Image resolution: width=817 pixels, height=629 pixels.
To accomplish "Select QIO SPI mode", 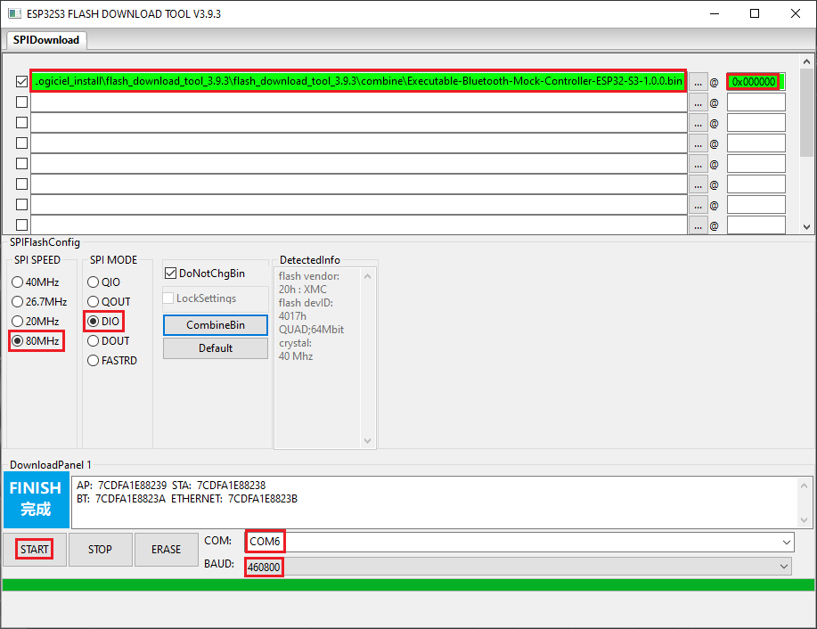I will click(94, 282).
